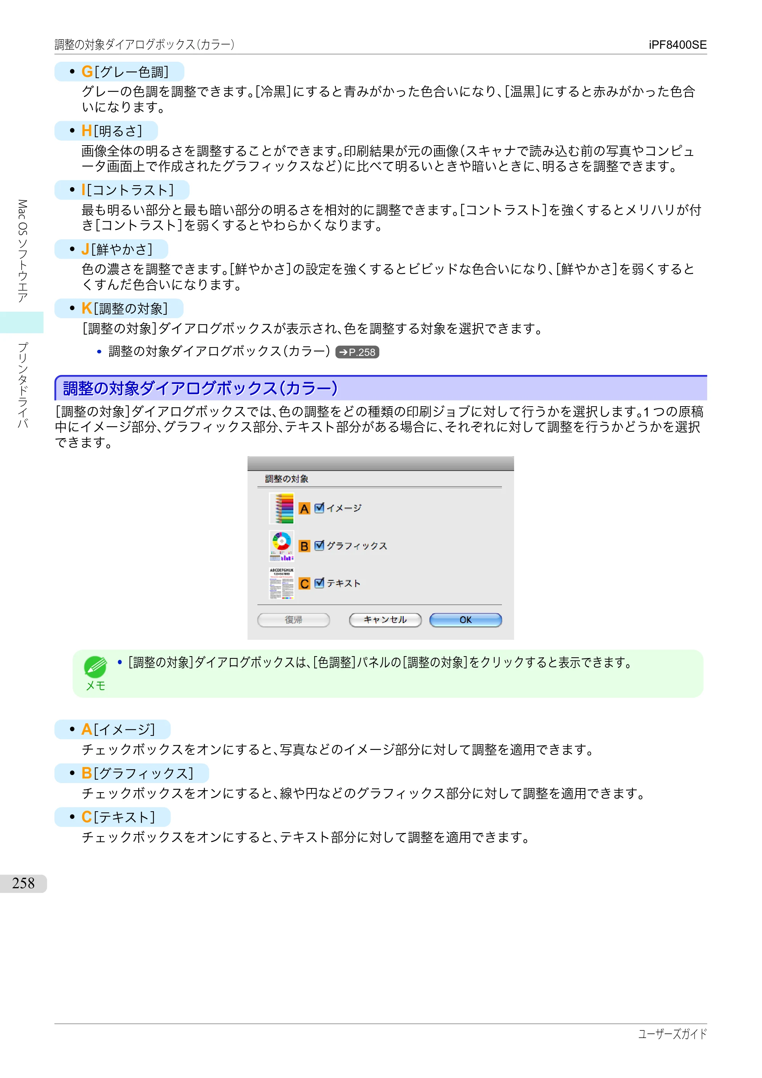Click the orange C label marker in the dialog
This screenshot has height=1078, width=762.
[305, 584]
